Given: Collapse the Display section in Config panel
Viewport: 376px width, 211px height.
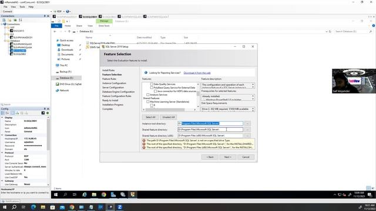Looking at the screenshot, I should (x=2, y=117).
